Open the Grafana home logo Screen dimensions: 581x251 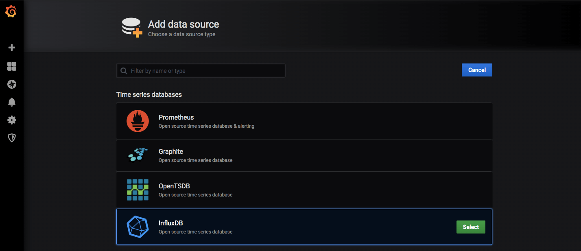coord(11,12)
